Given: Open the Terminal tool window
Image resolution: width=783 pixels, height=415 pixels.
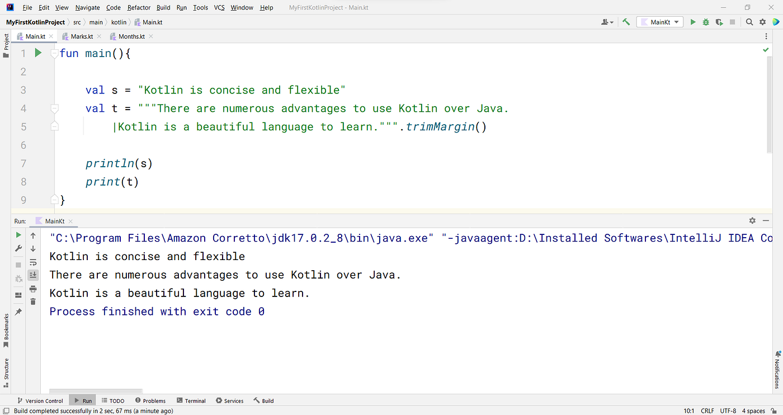Looking at the screenshot, I should coord(191,400).
